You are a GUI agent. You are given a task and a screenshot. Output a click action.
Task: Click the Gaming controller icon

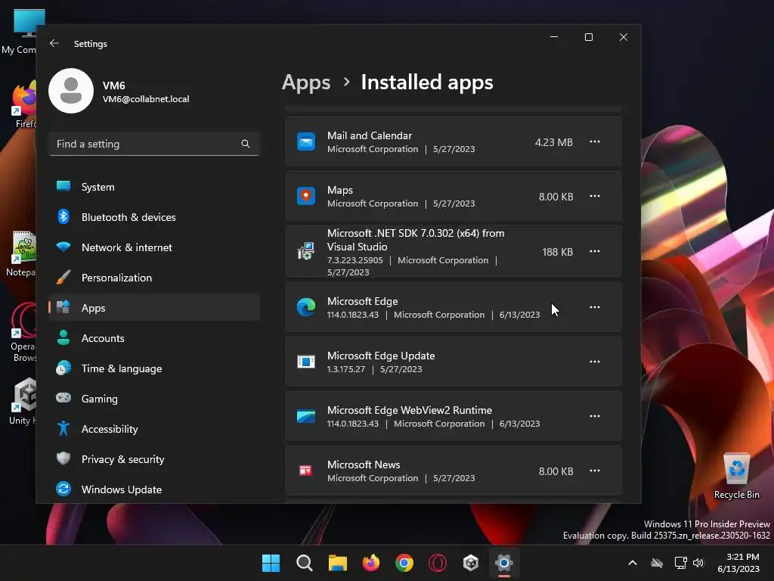(63, 398)
